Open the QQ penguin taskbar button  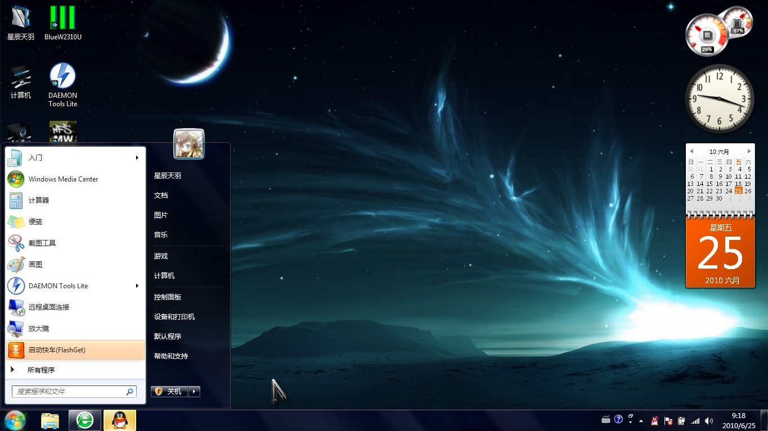coord(119,420)
